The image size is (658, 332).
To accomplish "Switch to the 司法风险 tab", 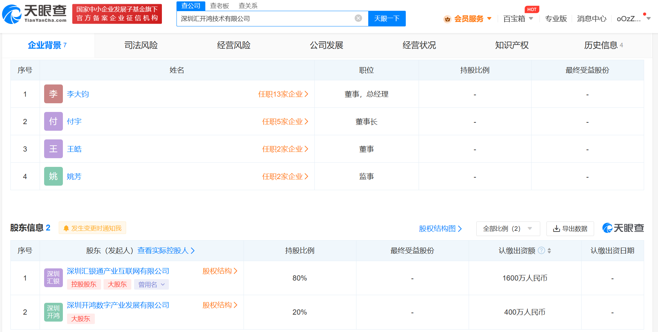I will (140, 45).
